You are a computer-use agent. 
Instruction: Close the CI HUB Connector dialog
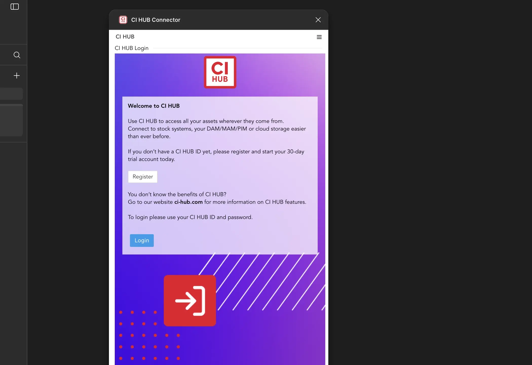(x=318, y=20)
